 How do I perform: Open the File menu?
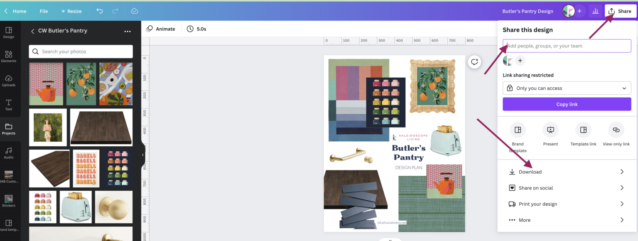(44, 11)
